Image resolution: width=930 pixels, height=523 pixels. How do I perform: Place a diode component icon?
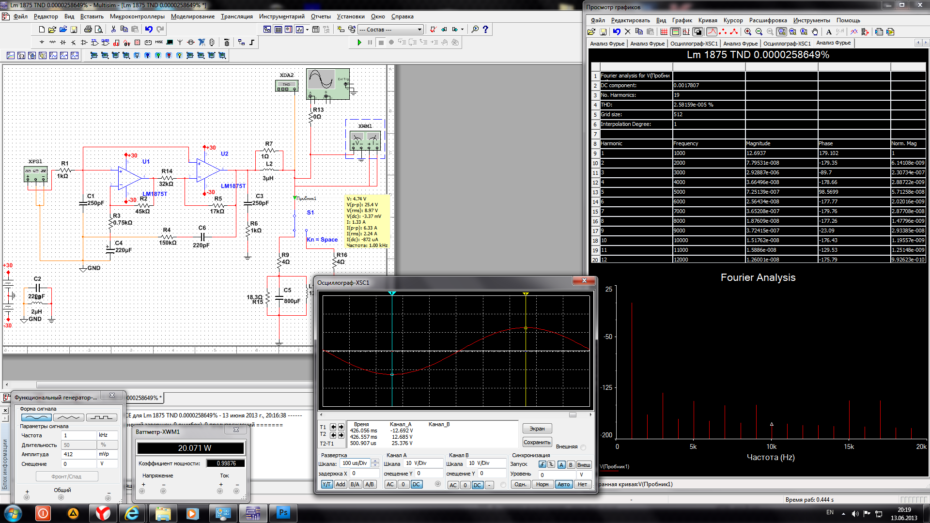[63, 43]
